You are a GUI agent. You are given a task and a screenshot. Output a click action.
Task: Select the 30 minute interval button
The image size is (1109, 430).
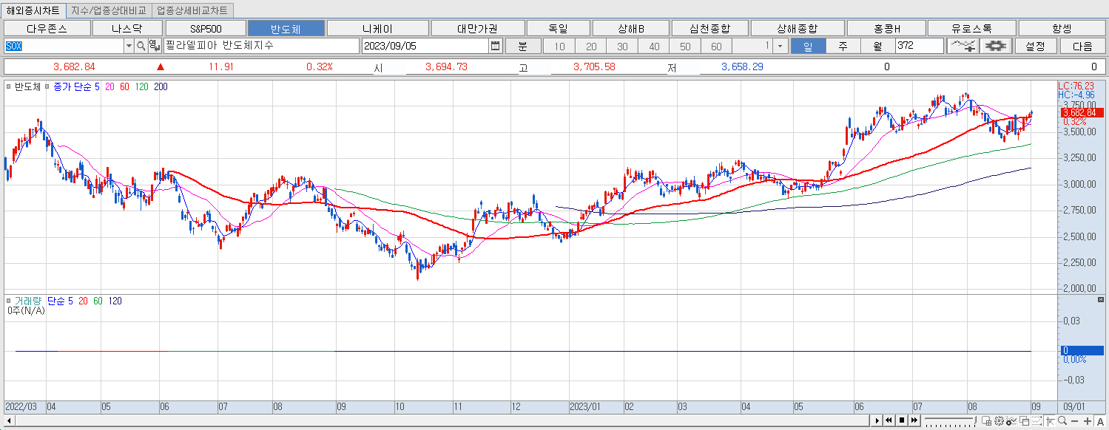(622, 46)
